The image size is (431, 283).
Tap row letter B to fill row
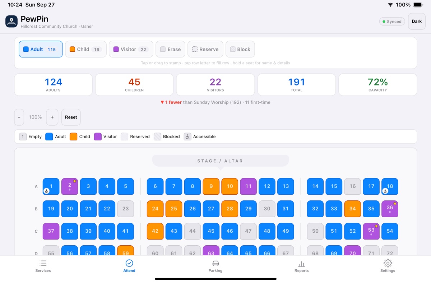36,209
